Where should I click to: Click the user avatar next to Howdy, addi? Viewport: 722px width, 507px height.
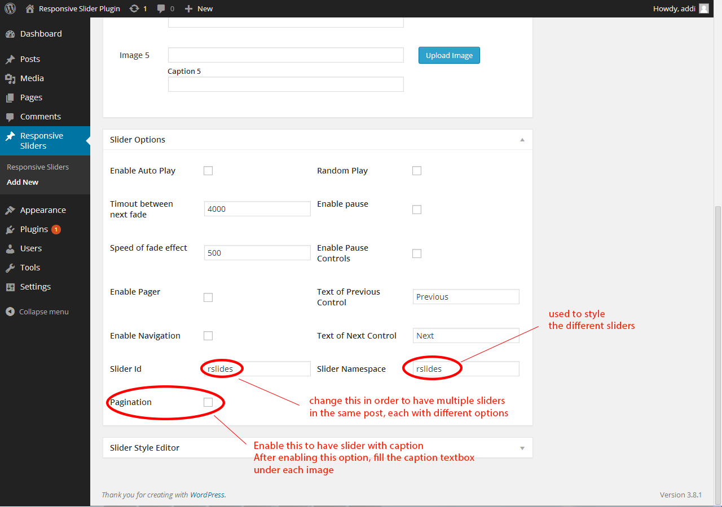tap(704, 8)
